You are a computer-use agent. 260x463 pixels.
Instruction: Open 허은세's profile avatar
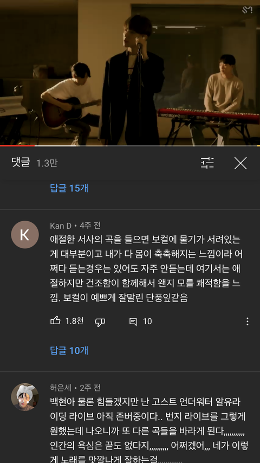pos(25,397)
